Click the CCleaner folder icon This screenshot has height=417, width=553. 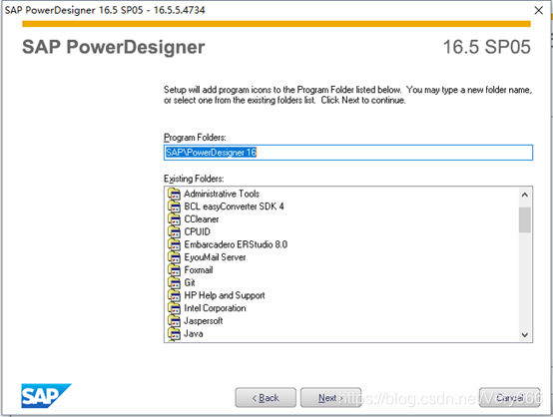[174, 219]
